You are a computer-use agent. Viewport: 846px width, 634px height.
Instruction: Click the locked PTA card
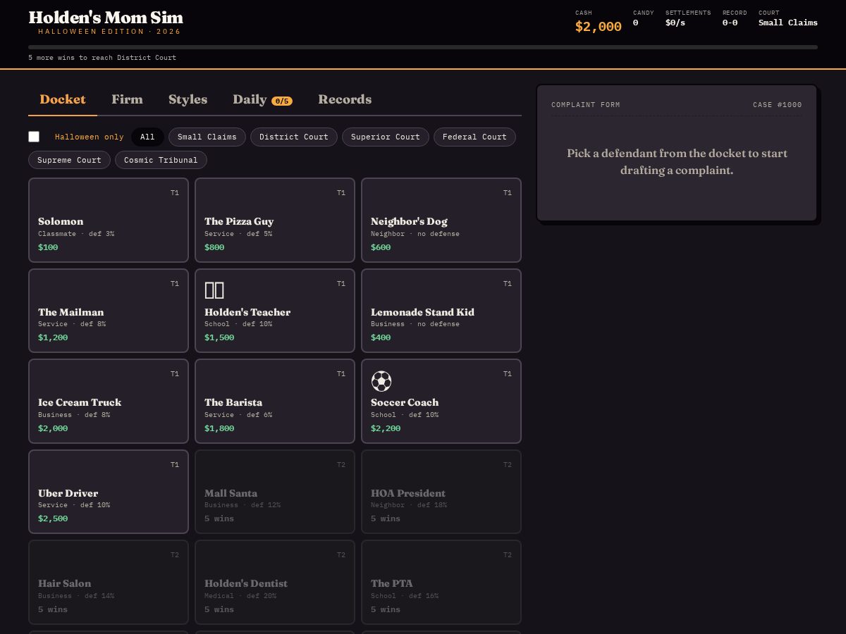coord(441,582)
